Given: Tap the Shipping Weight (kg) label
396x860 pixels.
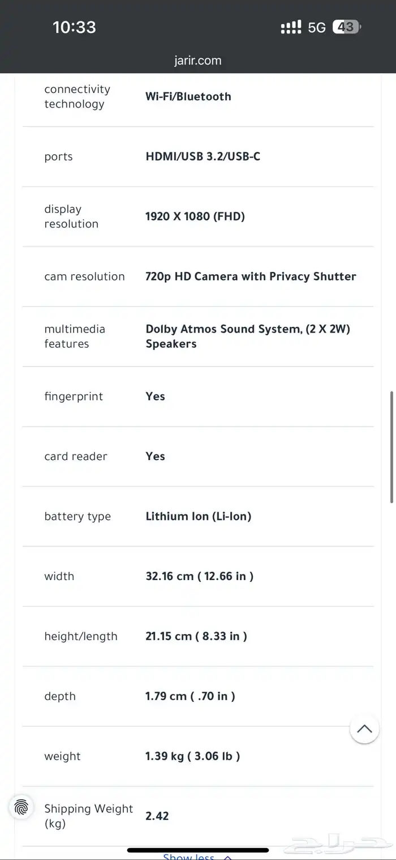Looking at the screenshot, I should (88, 816).
